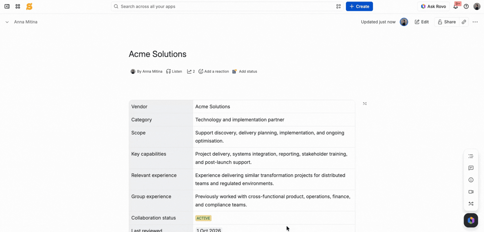Listen to the page audio
The width and height of the screenshot is (484, 232).
point(174,71)
